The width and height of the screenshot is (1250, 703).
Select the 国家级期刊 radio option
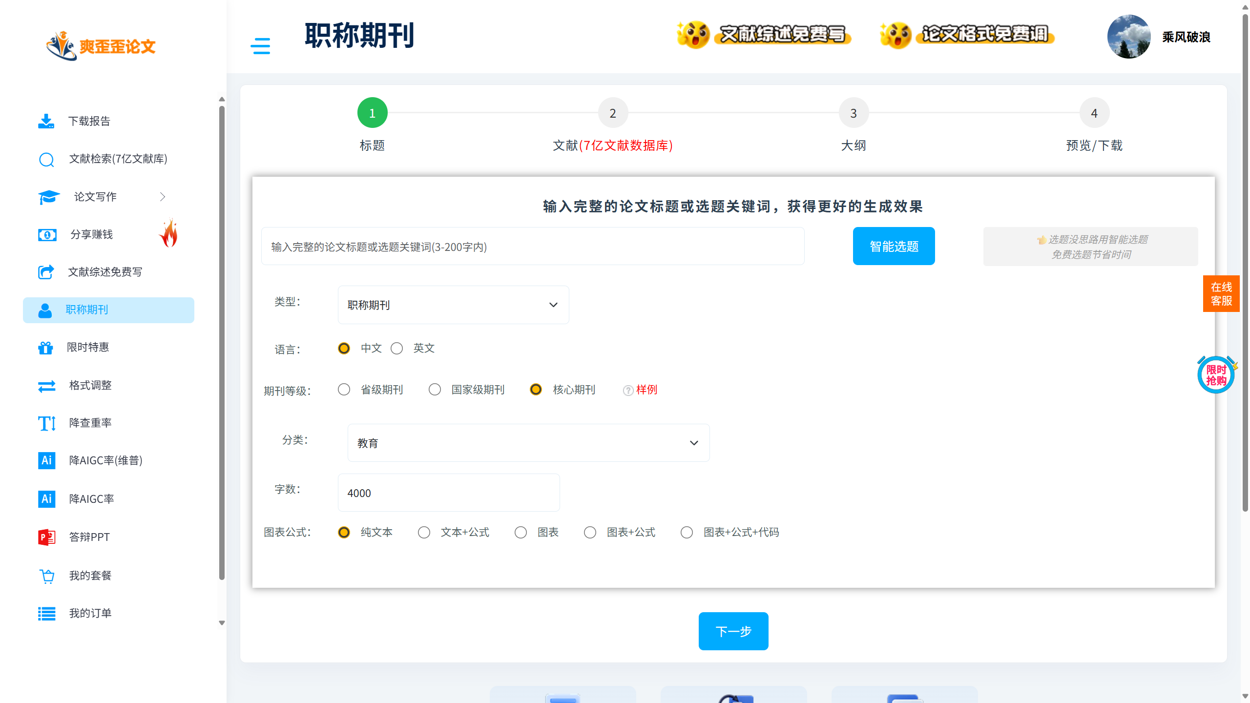435,390
